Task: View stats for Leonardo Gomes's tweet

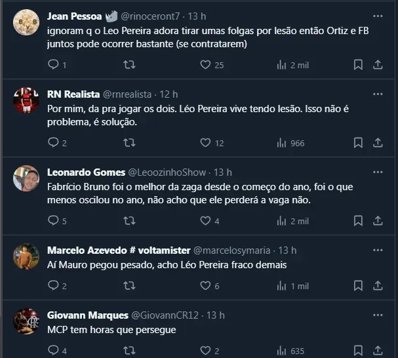Action: [283, 221]
